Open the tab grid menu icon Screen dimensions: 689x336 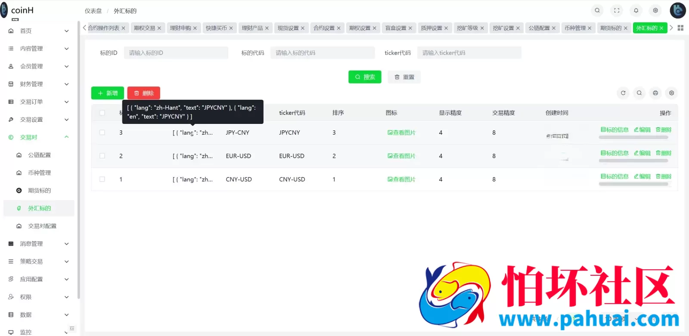680,28
